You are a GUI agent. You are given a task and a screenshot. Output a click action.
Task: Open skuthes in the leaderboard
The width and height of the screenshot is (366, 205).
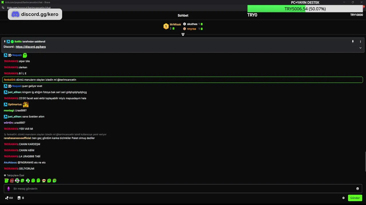192,24
